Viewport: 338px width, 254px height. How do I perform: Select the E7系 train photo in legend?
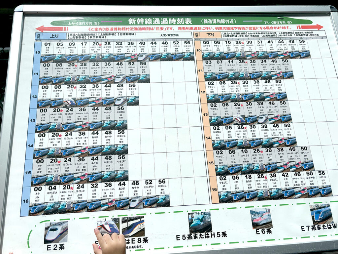[x=321, y=214]
